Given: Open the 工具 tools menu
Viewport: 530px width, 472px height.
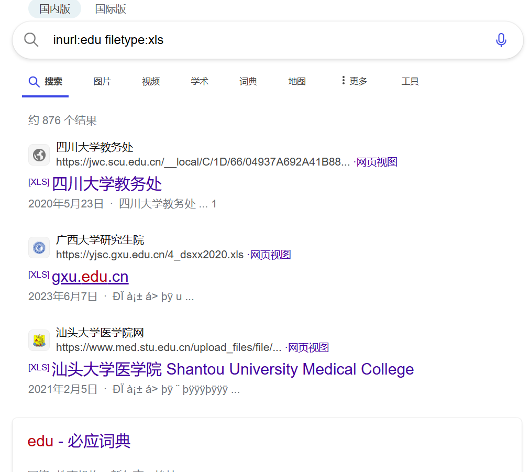Looking at the screenshot, I should click(x=410, y=82).
